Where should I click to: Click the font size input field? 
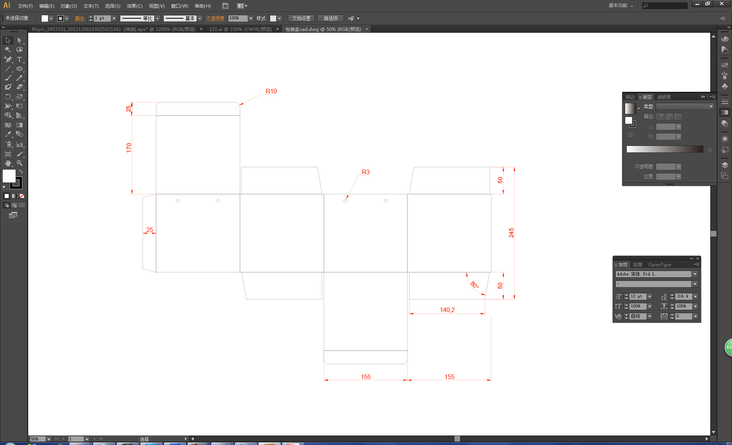tap(638, 296)
